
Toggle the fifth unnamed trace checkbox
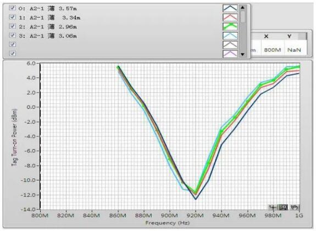tap(13, 44)
